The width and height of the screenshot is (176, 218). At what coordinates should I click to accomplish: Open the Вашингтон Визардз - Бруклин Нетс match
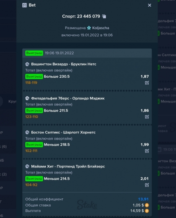(64, 64)
